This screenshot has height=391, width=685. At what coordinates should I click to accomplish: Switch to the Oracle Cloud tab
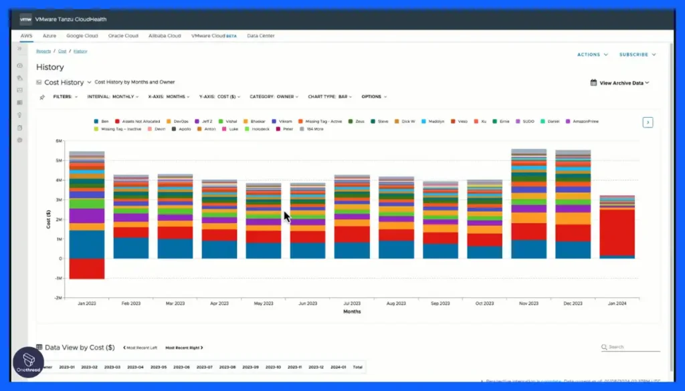(123, 36)
